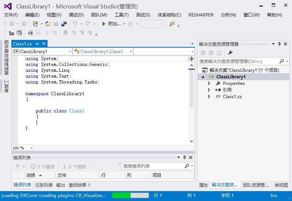Open the RESHARPER menu

[201, 15]
